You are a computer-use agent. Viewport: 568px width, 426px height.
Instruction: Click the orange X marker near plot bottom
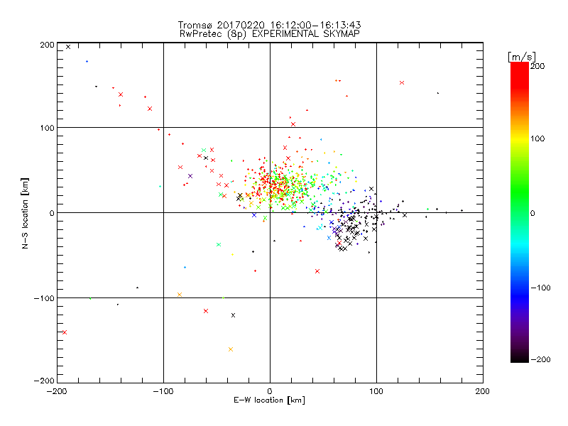(x=231, y=349)
